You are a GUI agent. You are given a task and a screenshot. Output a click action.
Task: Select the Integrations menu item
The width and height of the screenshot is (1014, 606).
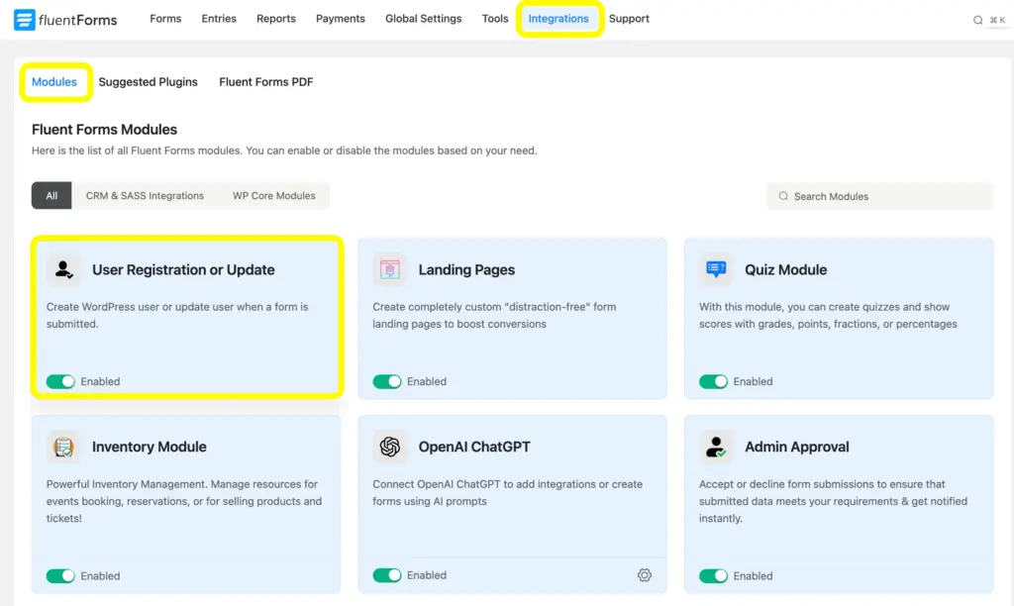[x=558, y=19]
